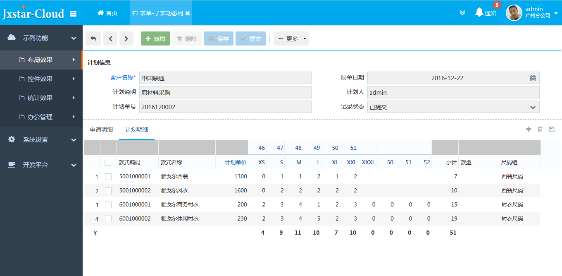This screenshot has width=562, height=276.
Task: Open the calendar icon for 制单日期
Action: 533,78
